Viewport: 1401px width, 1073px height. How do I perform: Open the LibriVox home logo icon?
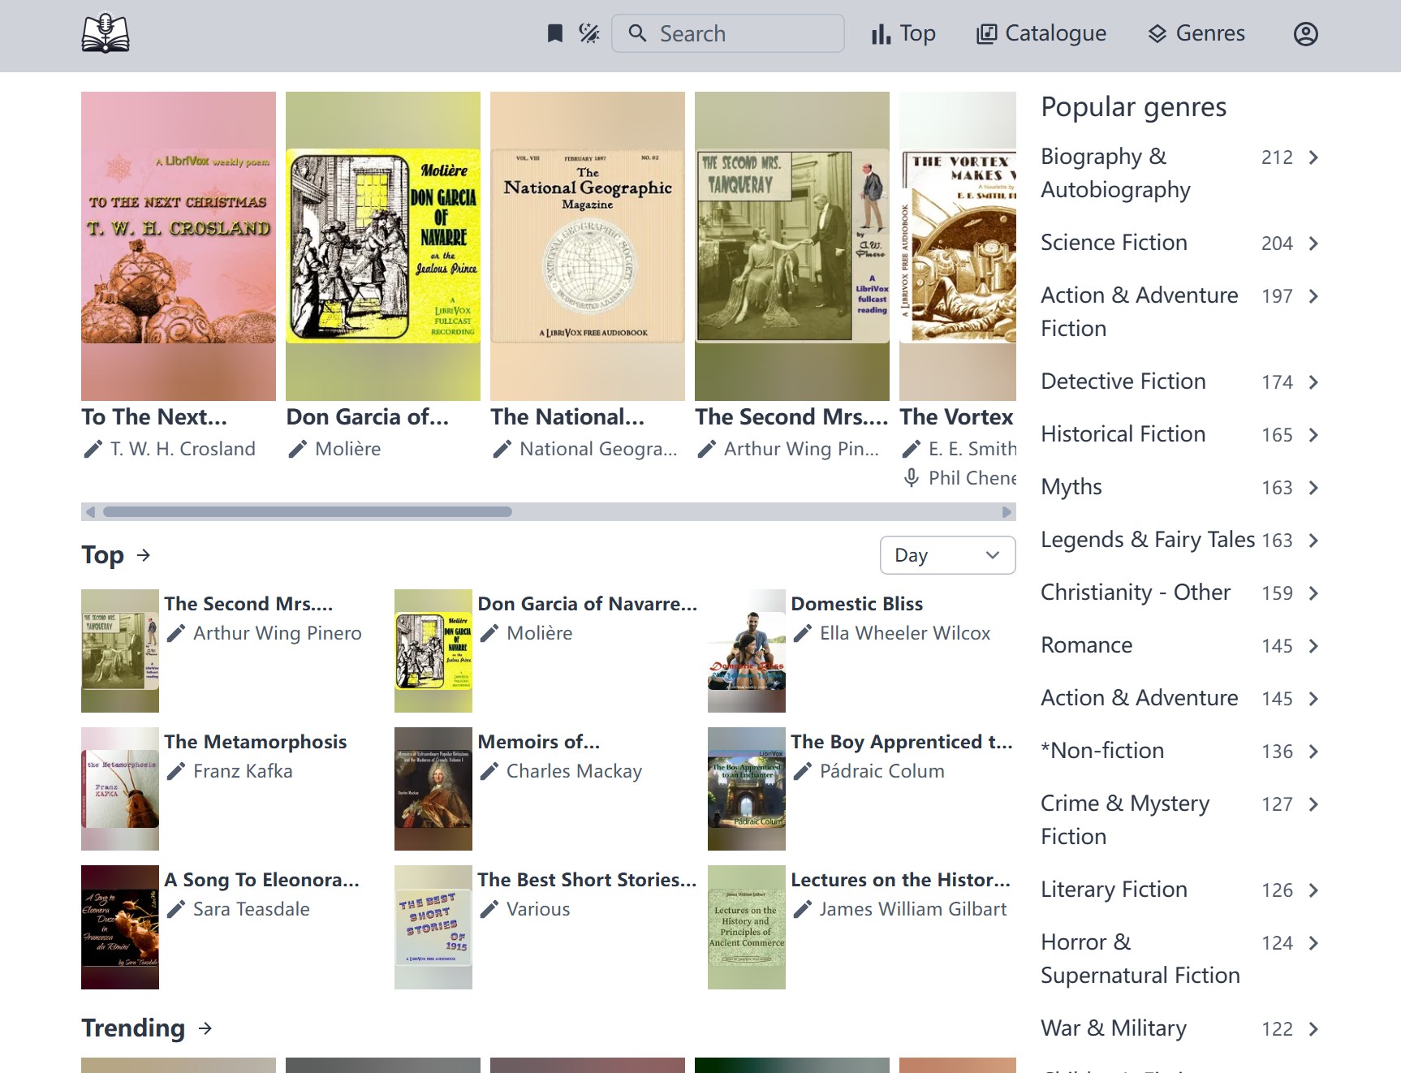106,32
